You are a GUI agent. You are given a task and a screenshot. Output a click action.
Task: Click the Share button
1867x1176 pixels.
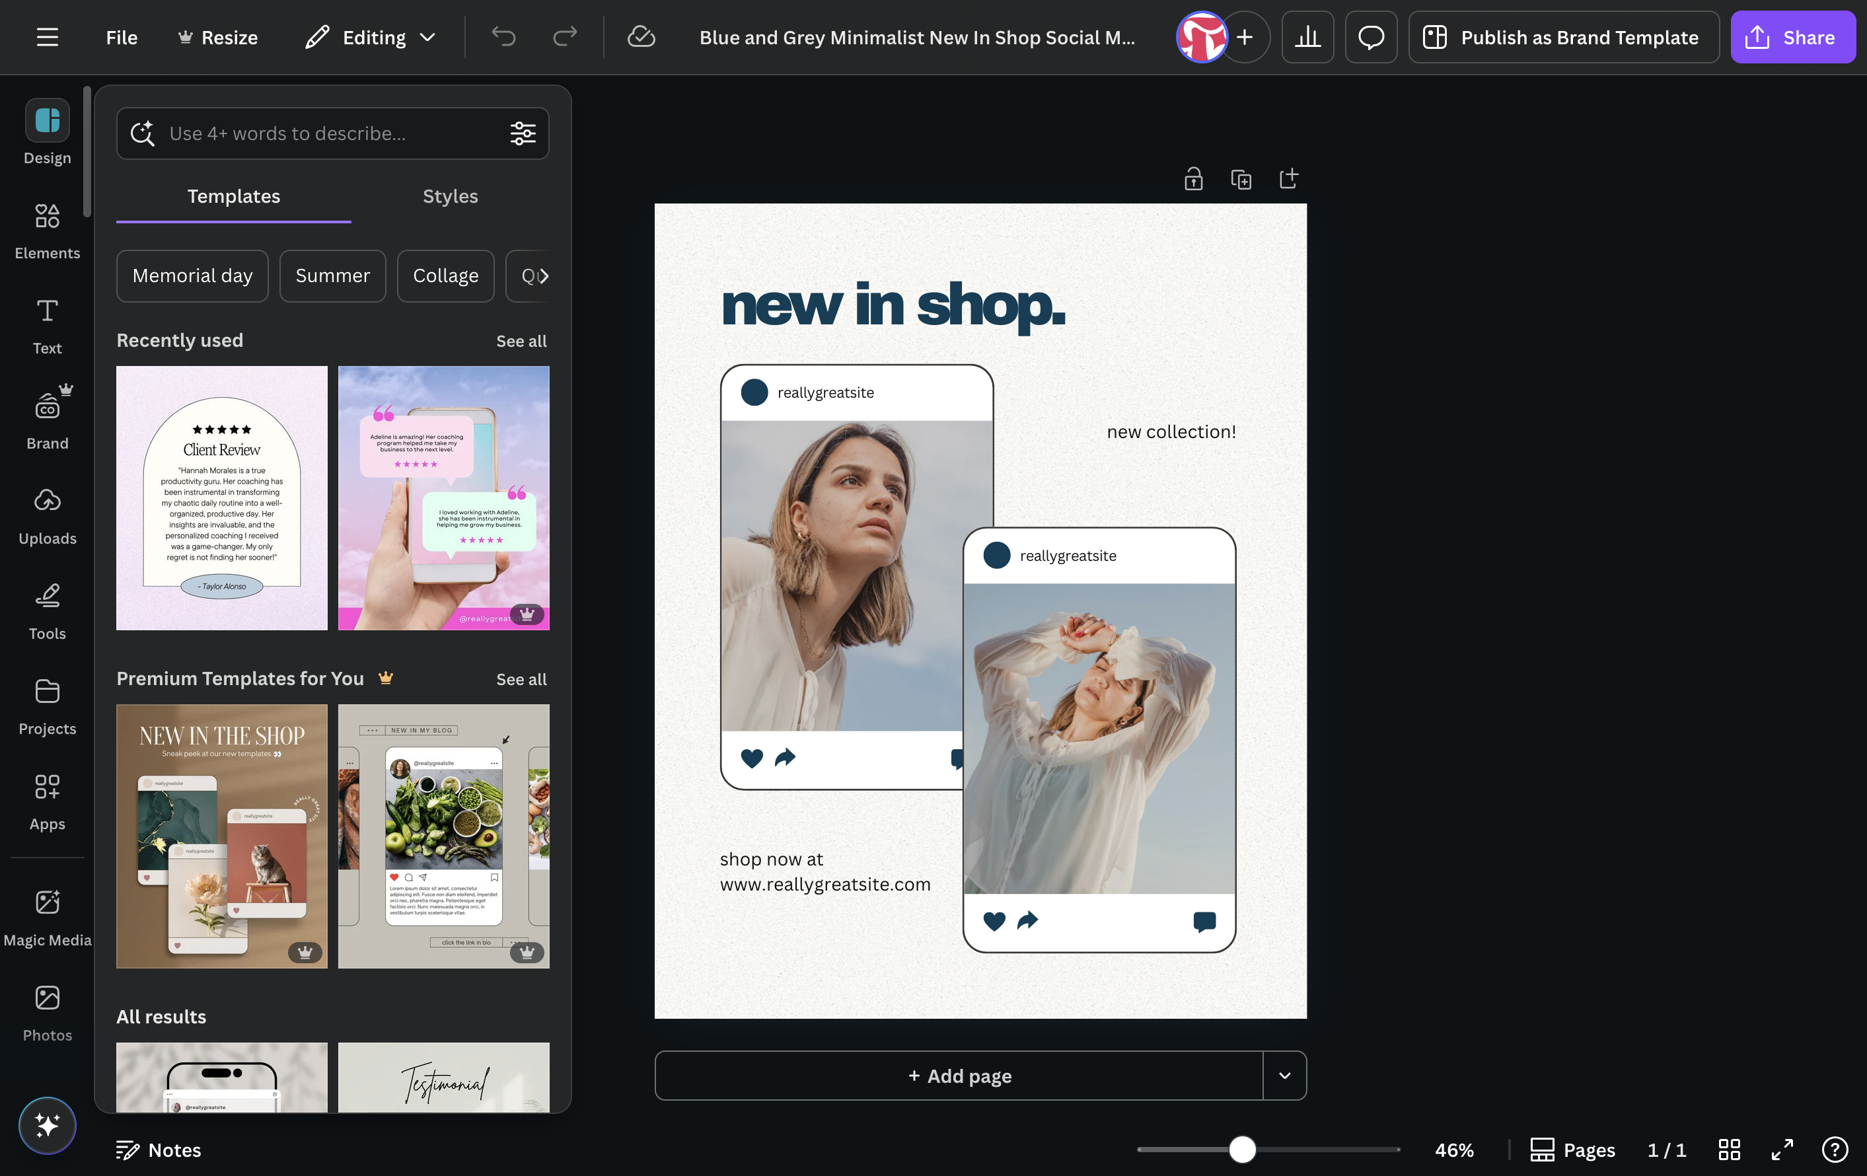click(x=1792, y=36)
